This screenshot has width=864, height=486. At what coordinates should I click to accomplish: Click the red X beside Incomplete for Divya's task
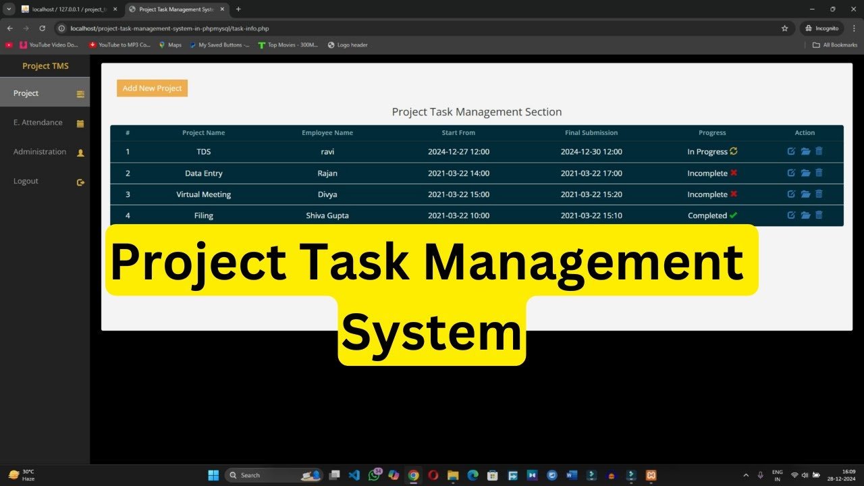733,194
